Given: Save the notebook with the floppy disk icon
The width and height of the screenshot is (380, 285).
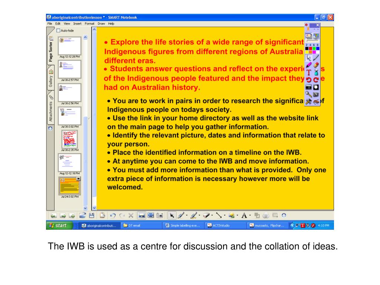Looking at the screenshot, I should pyautogui.click(x=92, y=215).
